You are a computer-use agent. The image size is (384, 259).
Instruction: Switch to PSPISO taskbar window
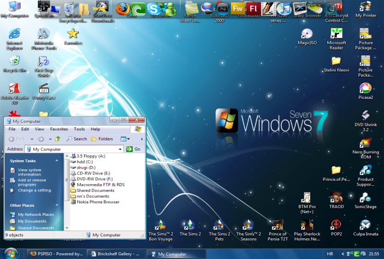56,254
